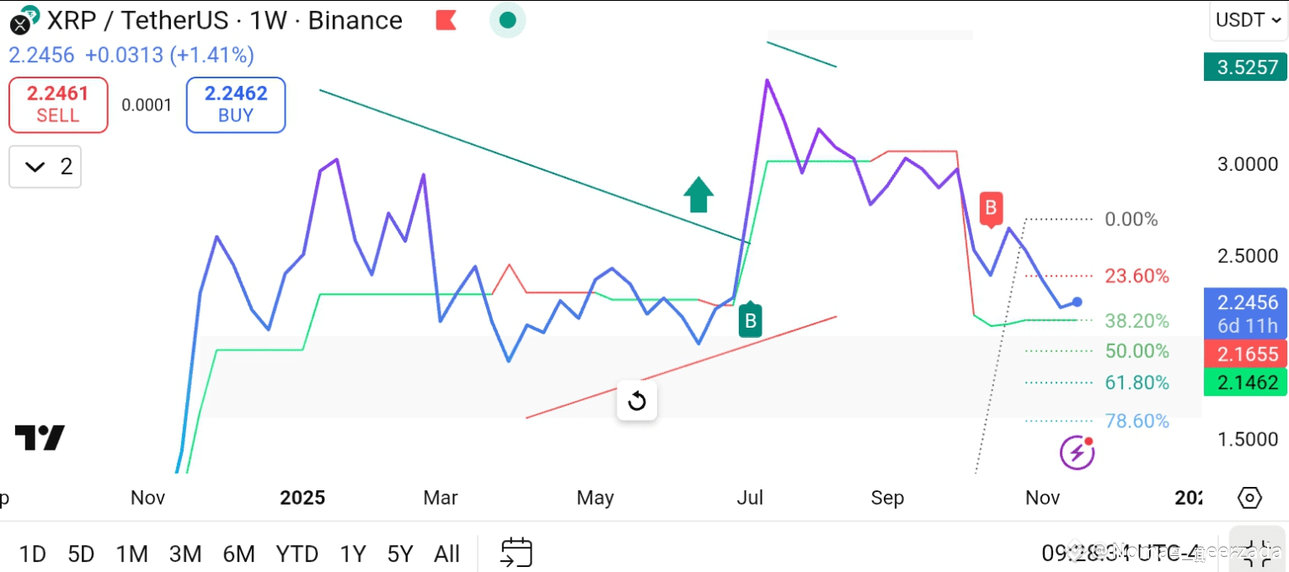Click the green up arrow marker
The width and height of the screenshot is (1289, 572).
(698, 195)
